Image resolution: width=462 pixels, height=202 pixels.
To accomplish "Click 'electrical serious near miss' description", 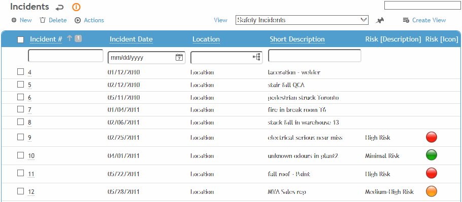I will tap(305, 137).
